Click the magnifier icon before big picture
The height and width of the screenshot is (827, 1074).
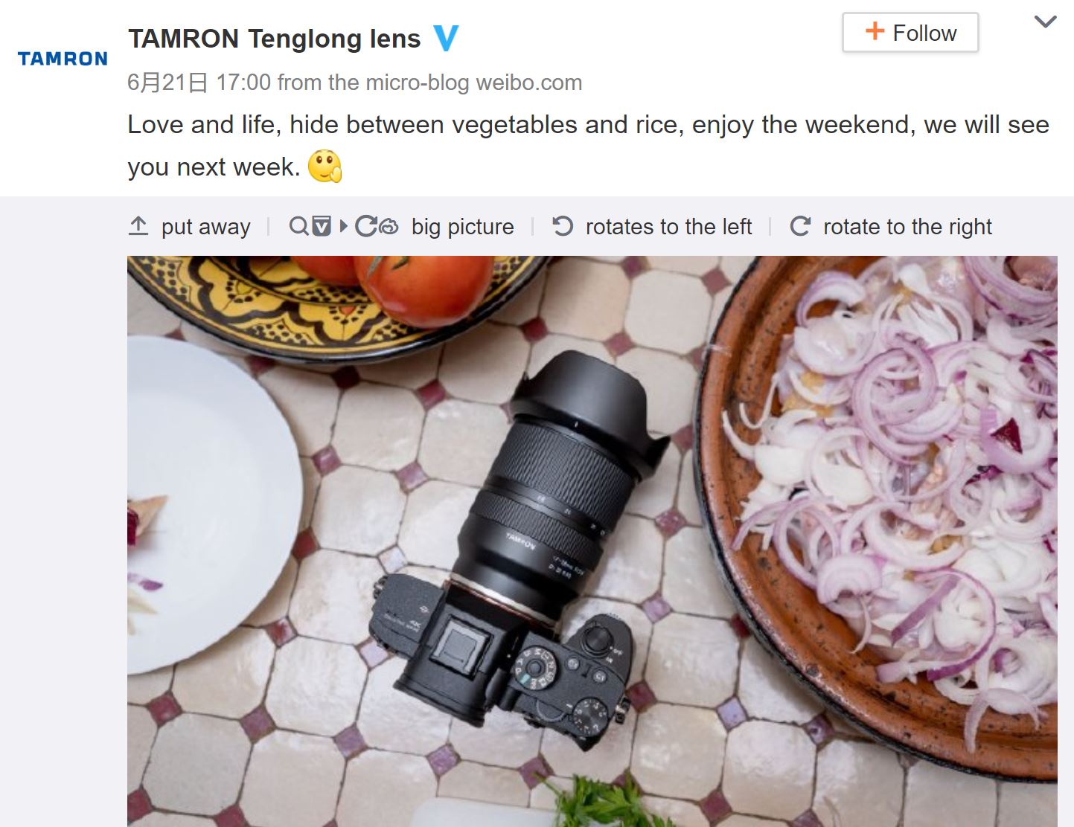[x=298, y=226]
